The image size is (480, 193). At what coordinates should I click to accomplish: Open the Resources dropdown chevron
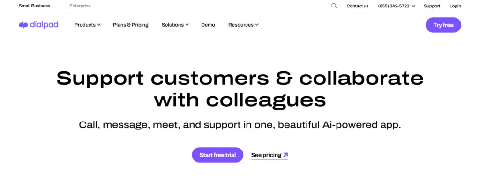[x=257, y=25]
